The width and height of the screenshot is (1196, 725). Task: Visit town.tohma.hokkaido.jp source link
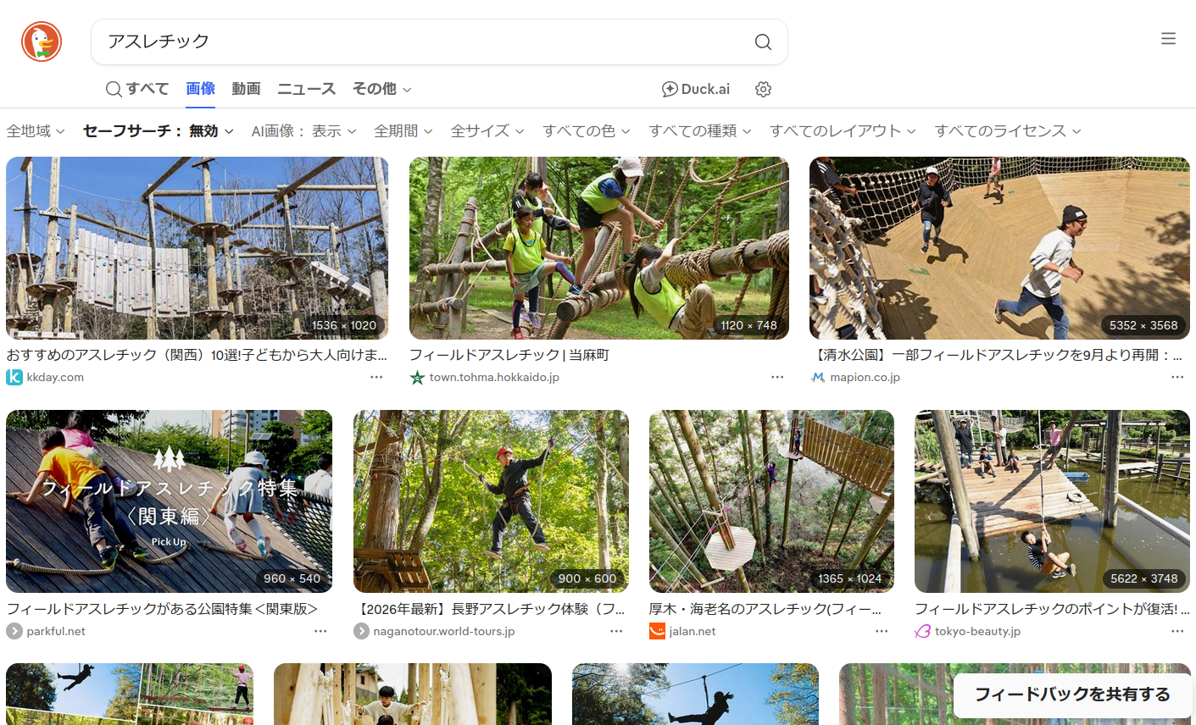[494, 378]
